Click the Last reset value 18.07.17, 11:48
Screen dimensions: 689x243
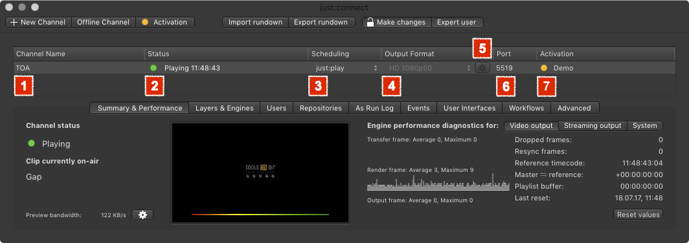point(639,198)
